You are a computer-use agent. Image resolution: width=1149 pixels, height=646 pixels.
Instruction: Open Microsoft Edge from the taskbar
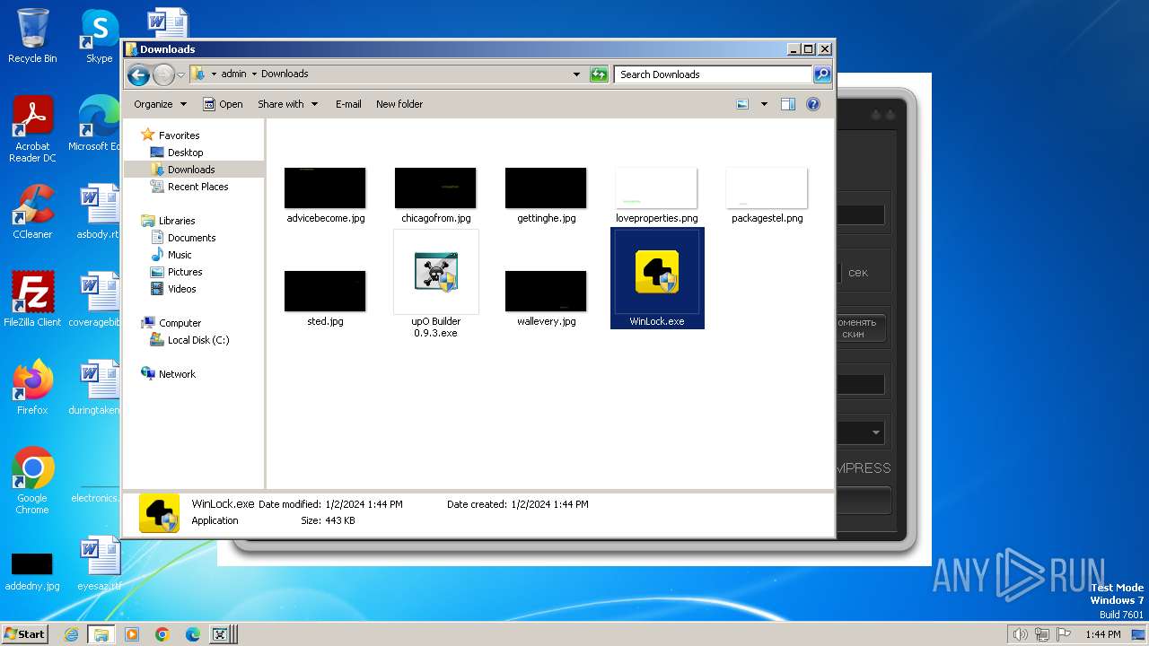(x=192, y=634)
